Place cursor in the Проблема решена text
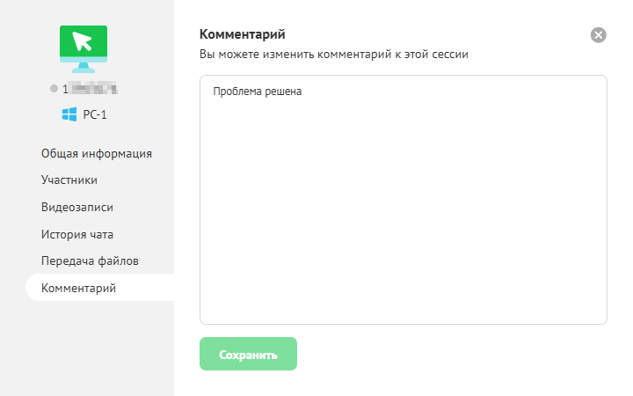The height and width of the screenshot is (396, 633). coord(257,91)
